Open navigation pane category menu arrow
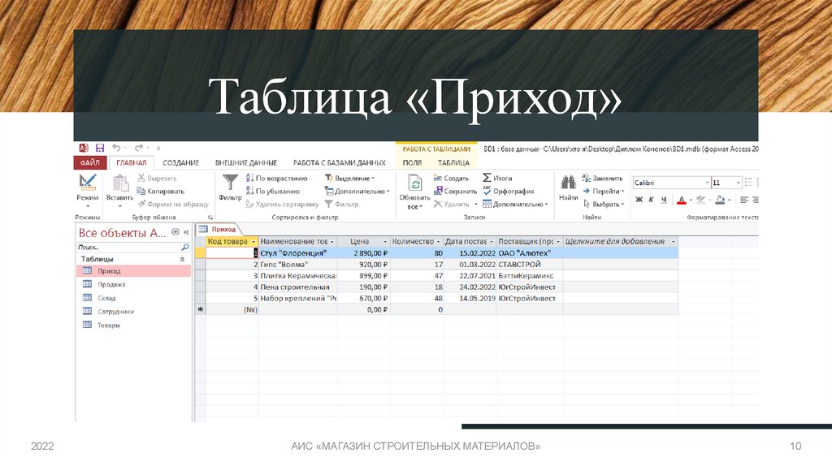The image size is (832, 466). 175,232
